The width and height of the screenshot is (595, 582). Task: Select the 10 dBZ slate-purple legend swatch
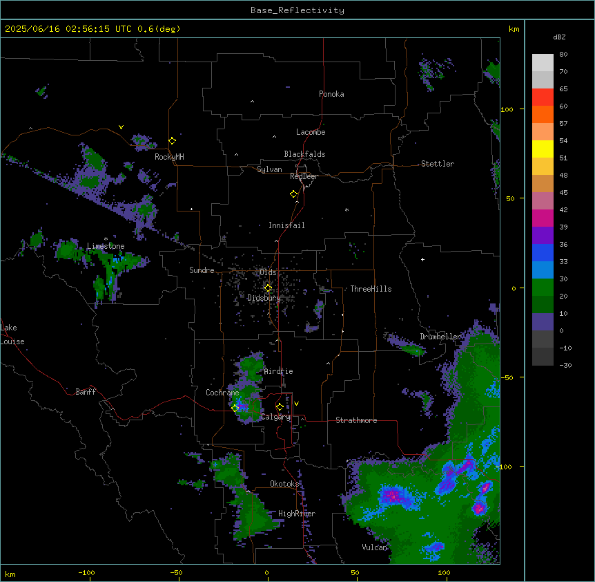[543, 322]
